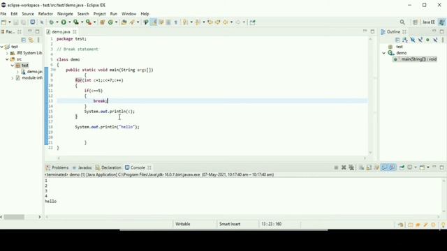Click the Outline panel maximize icon

point(441,31)
